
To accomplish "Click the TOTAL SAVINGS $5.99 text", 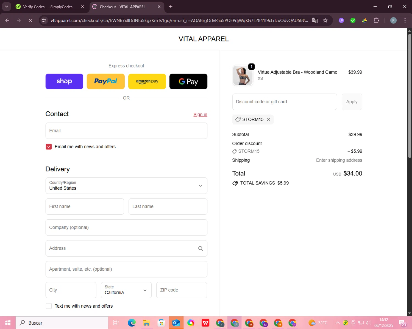I will tap(264, 183).
